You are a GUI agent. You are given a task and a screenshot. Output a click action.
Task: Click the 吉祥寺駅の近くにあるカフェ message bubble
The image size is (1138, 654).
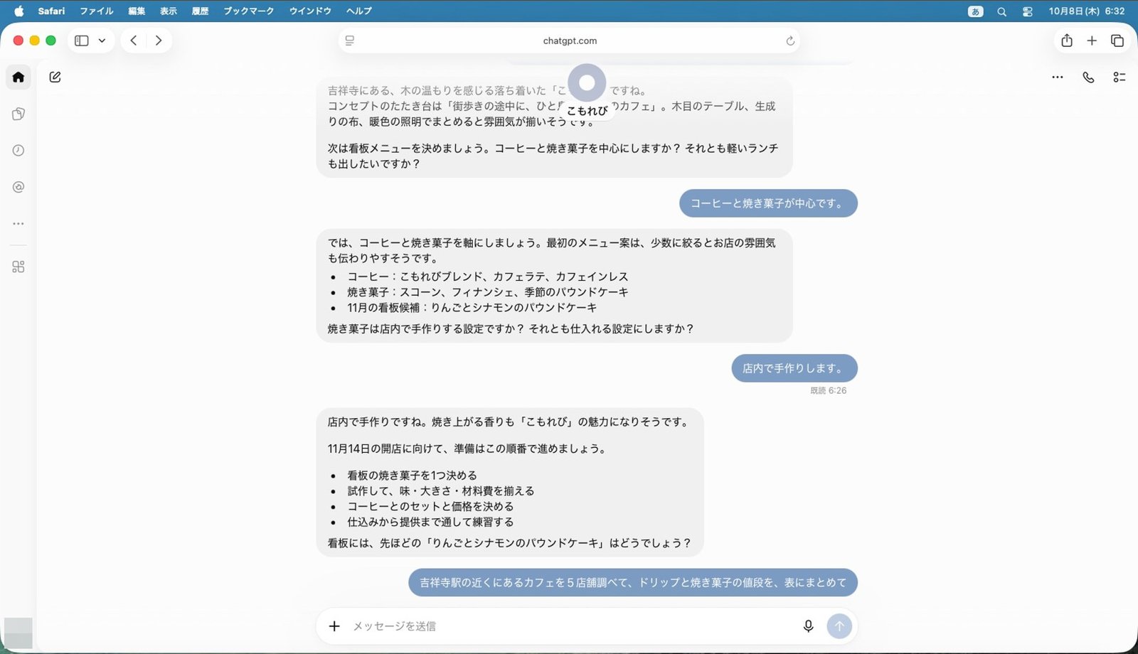(x=633, y=582)
